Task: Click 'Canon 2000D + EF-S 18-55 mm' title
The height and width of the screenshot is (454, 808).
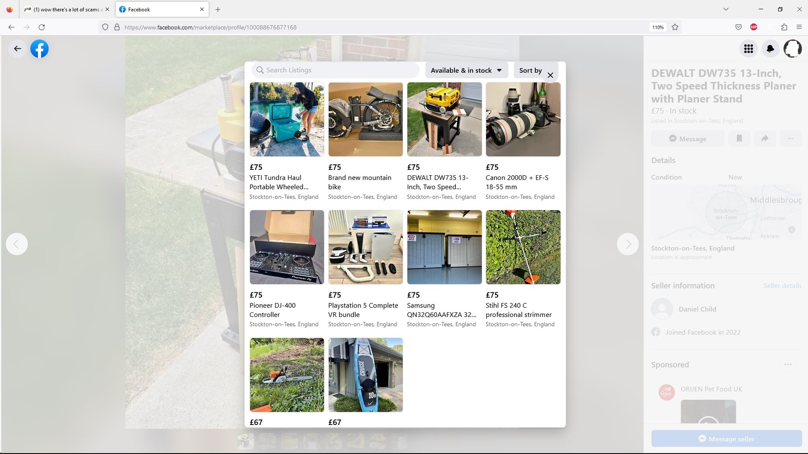Action: coord(517,182)
